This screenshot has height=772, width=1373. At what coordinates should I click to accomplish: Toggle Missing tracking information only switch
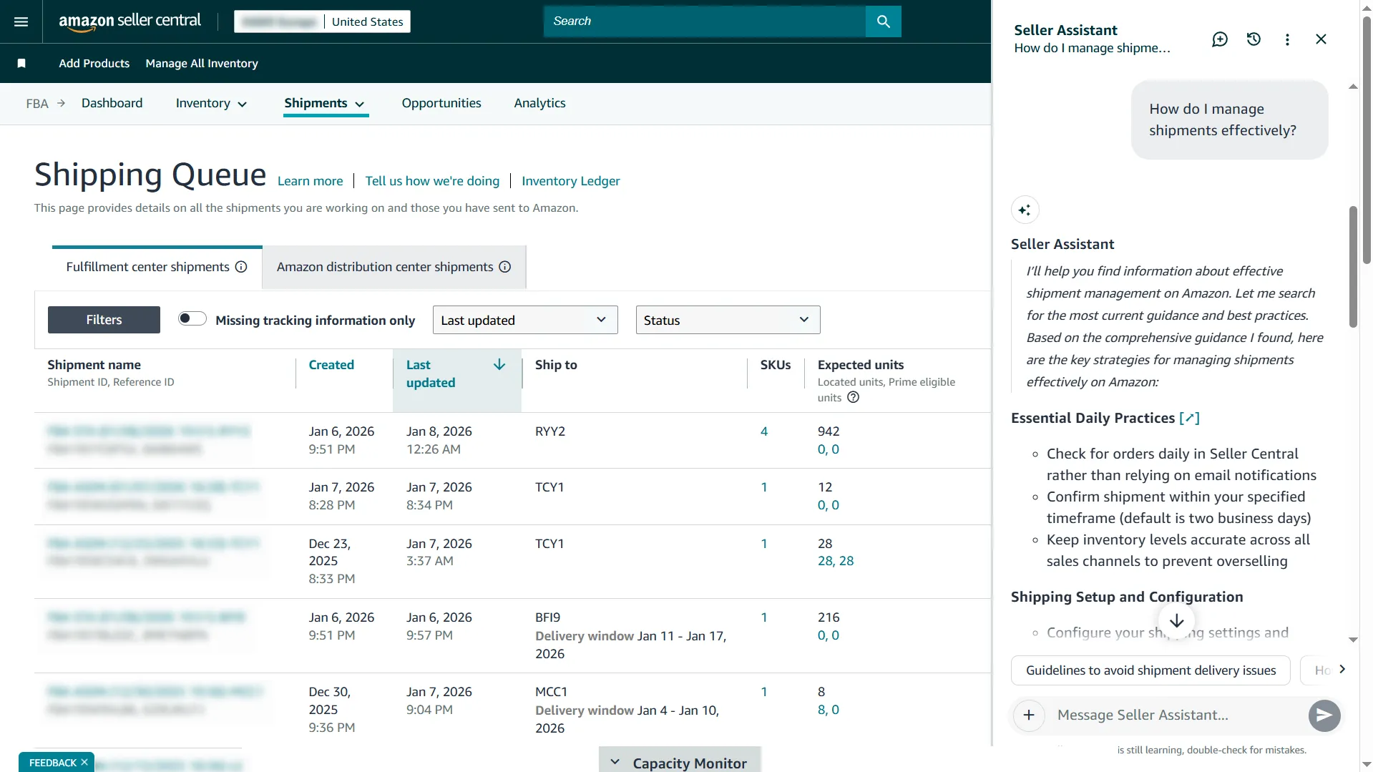192,319
